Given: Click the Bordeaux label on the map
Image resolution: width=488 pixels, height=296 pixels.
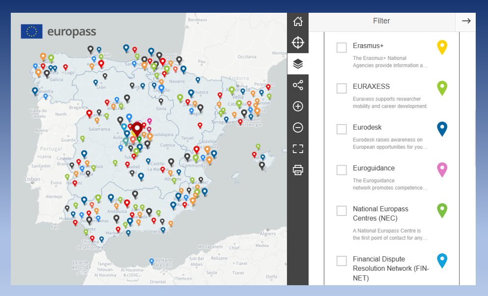Looking at the screenshot, I should click(x=197, y=20).
